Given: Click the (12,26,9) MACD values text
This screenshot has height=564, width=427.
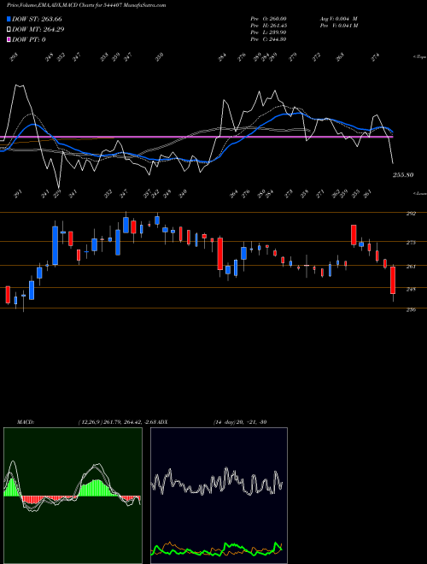Looking at the screenshot, I should pos(116,422).
